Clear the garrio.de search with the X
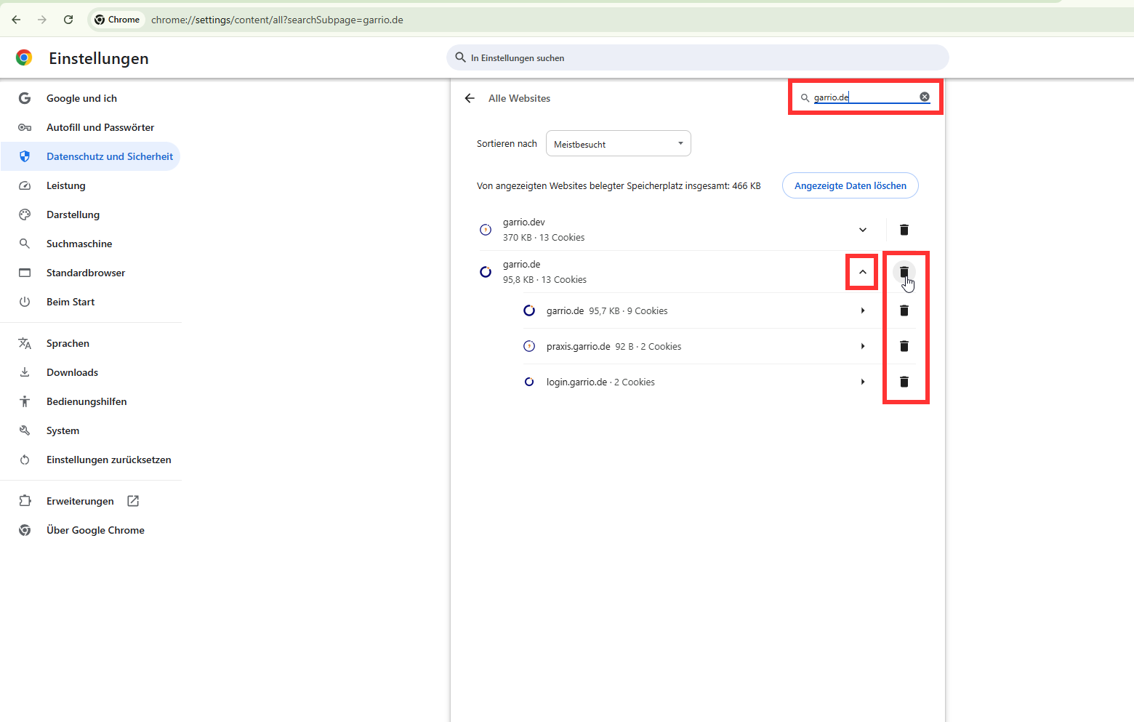The image size is (1134, 722). (x=925, y=97)
